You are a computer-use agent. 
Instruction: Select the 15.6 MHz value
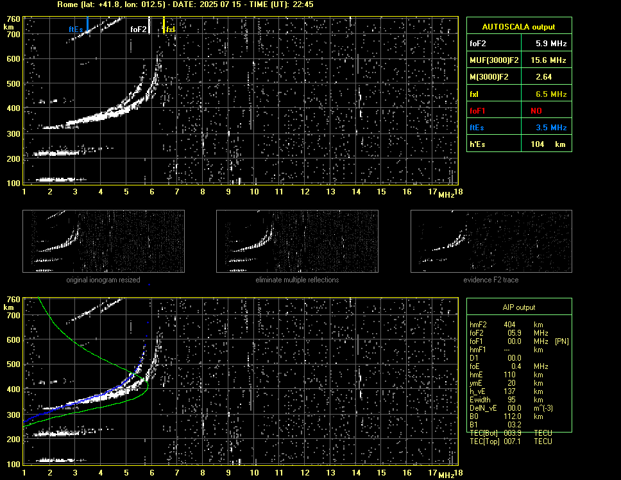[x=549, y=60]
